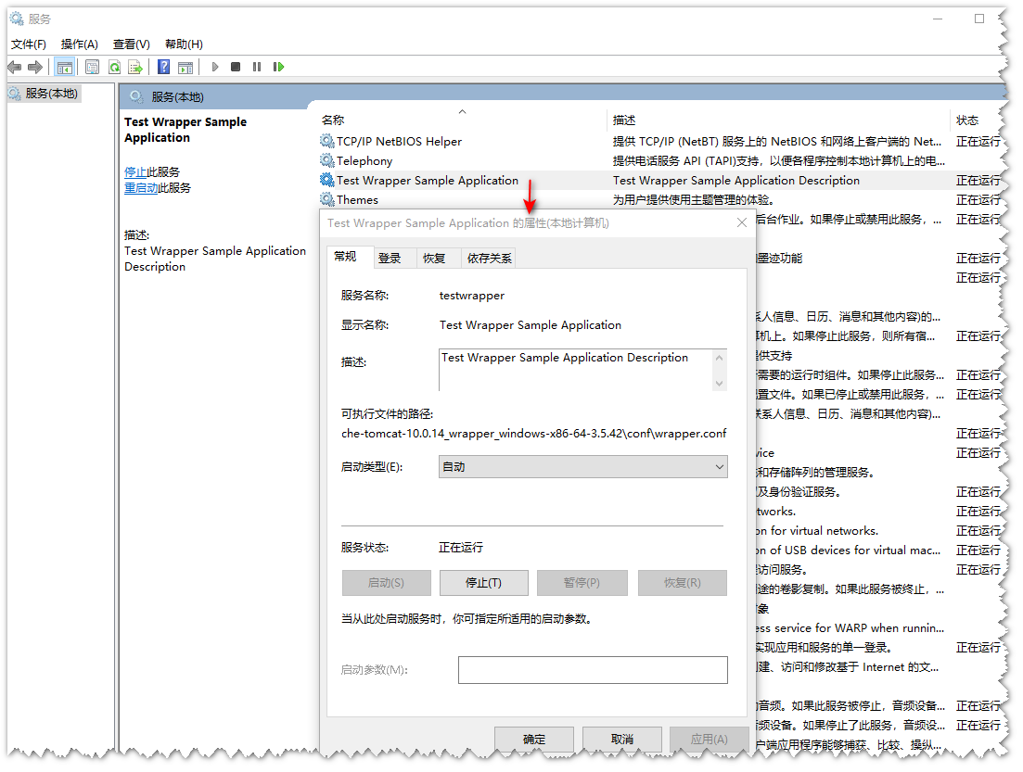This screenshot has width=1023, height=772.
Task: Click Start Service toolbar play icon
Action: [x=215, y=67]
